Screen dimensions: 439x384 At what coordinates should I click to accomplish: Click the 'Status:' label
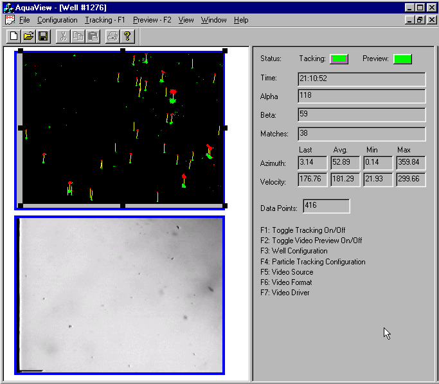click(271, 59)
